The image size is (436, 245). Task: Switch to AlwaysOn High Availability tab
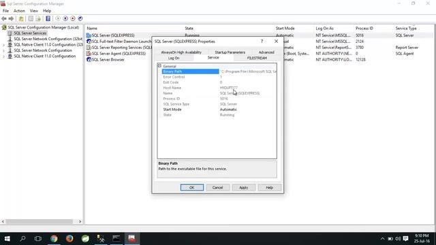point(181,52)
